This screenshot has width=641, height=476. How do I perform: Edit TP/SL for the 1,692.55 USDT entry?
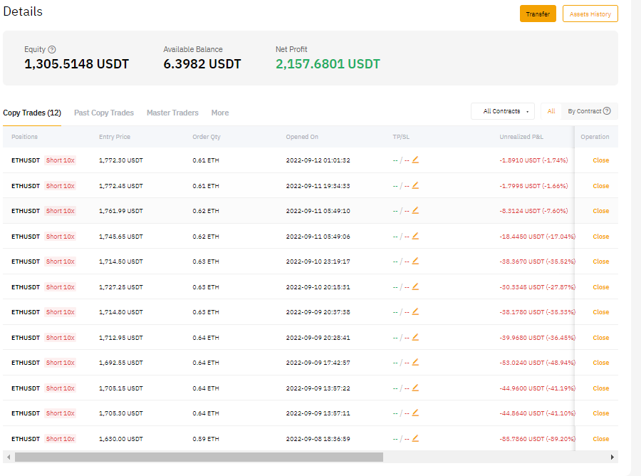click(x=415, y=362)
